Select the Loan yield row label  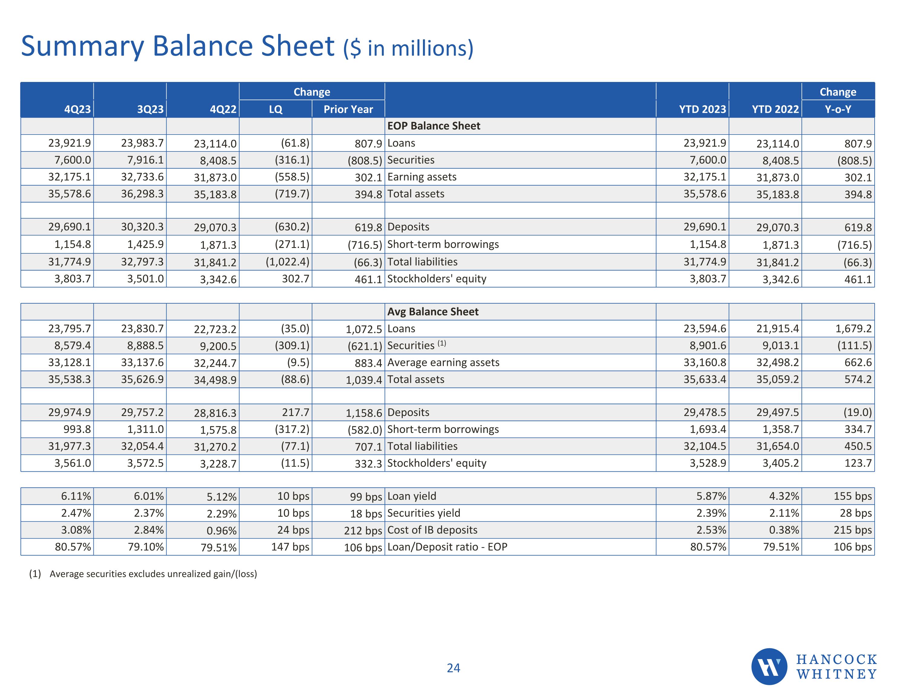pos(411,496)
